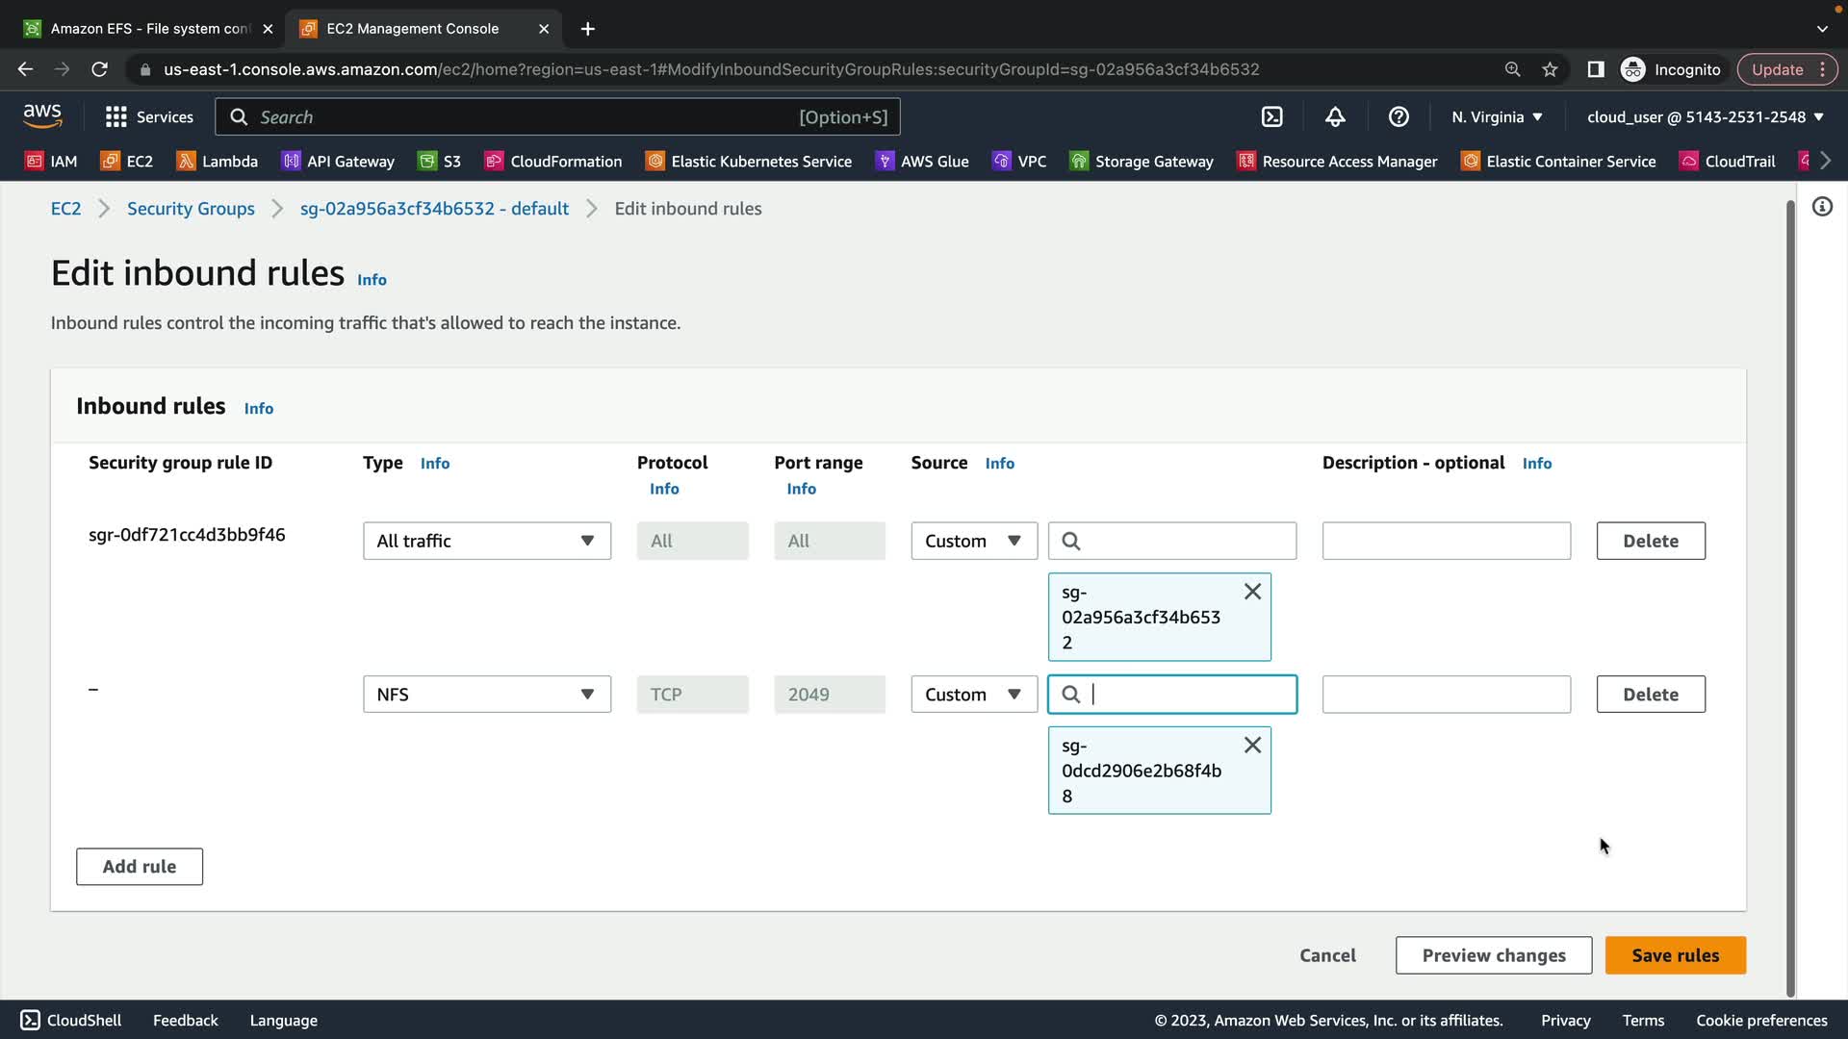The height and width of the screenshot is (1039, 1848).
Task: Open the Custom source dropdown for NFS rule
Action: pos(973,695)
